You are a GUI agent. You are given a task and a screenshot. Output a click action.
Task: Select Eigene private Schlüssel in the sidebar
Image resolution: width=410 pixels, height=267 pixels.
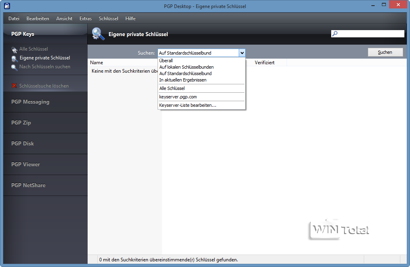pyautogui.click(x=45, y=58)
